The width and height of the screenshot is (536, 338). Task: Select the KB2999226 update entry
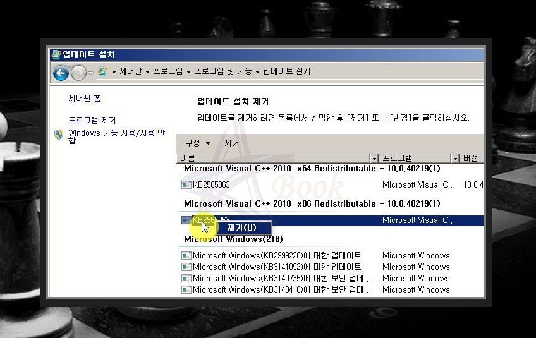point(277,255)
